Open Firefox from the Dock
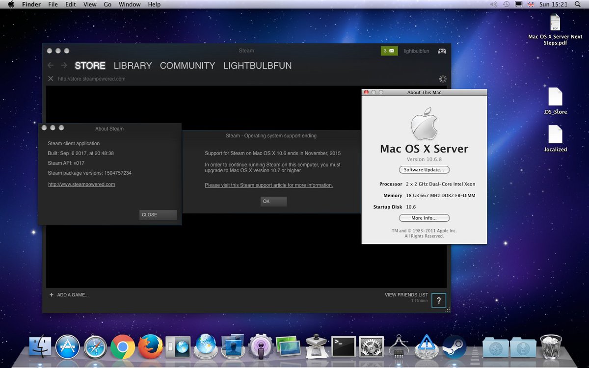589x368 pixels. point(150,347)
